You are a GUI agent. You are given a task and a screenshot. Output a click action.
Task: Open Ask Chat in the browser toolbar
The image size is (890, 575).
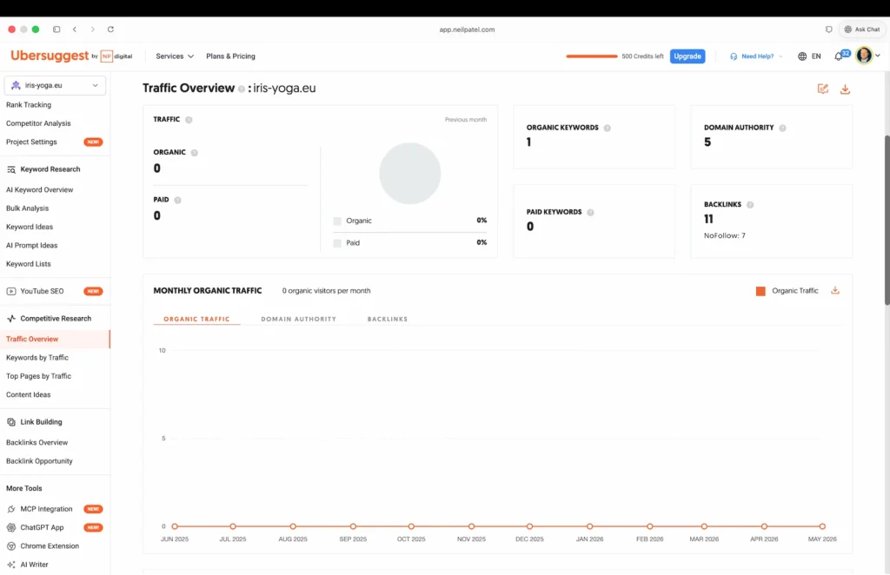click(861, 29)
